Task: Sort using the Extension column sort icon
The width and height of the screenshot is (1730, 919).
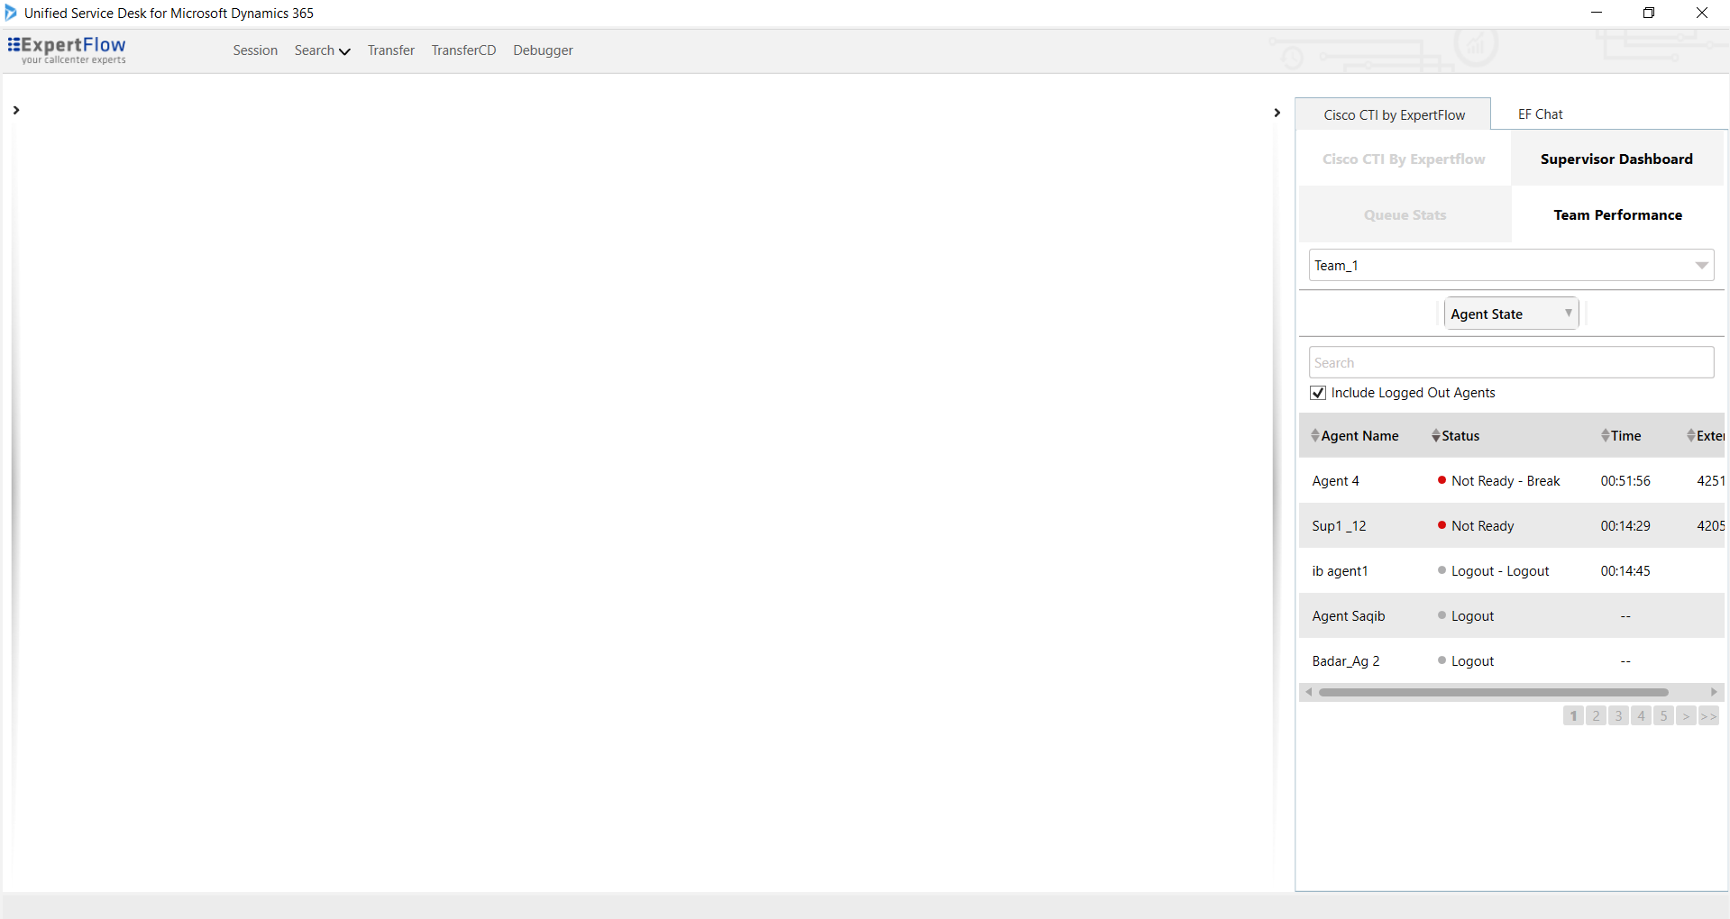Action: [1689, 435]
